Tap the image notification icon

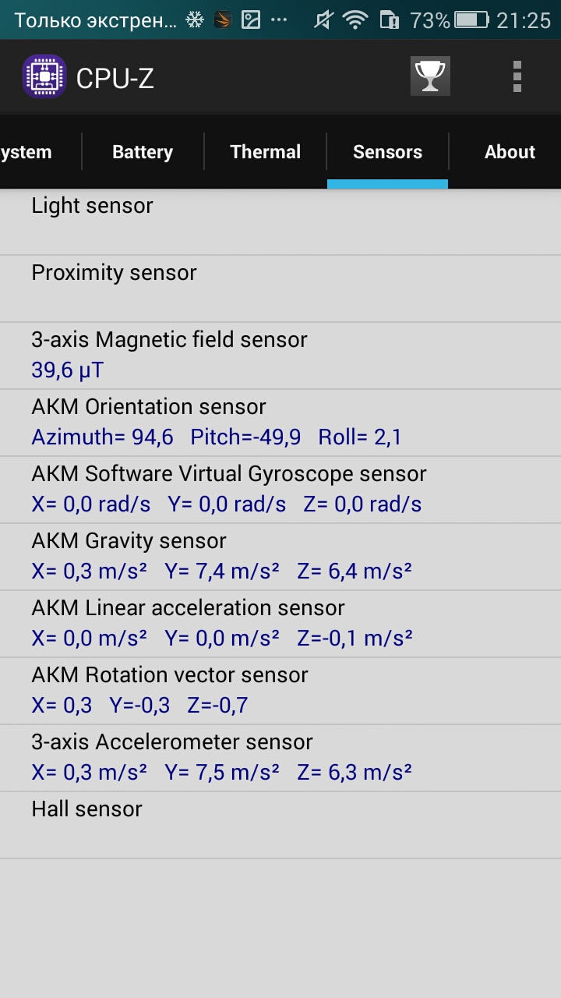[251, 20]
